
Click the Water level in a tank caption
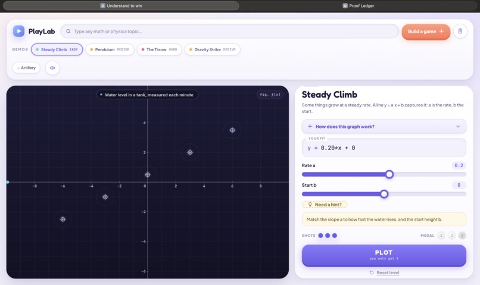coord(148,95)
